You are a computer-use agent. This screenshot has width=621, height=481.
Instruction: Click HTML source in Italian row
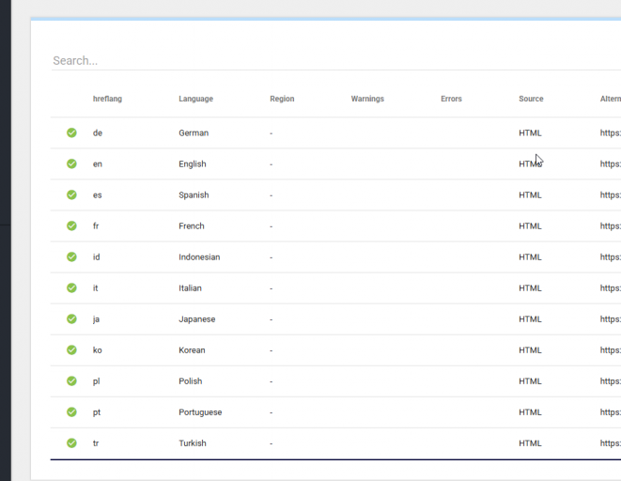(x=530, y=288)
